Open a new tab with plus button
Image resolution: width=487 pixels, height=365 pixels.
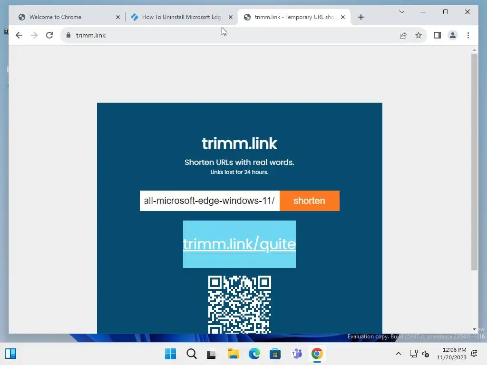tap(360, 17)
